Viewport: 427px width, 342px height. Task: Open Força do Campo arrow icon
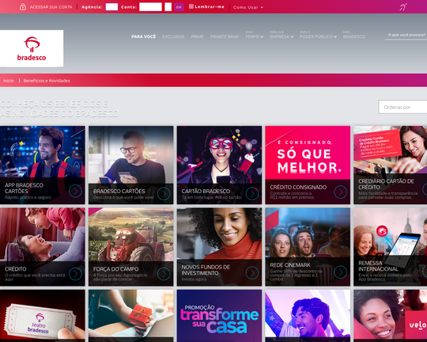click(164, 274)
